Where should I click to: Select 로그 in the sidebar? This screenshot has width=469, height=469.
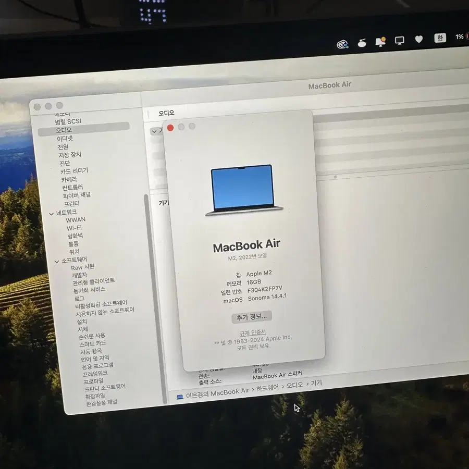(80, 299)
